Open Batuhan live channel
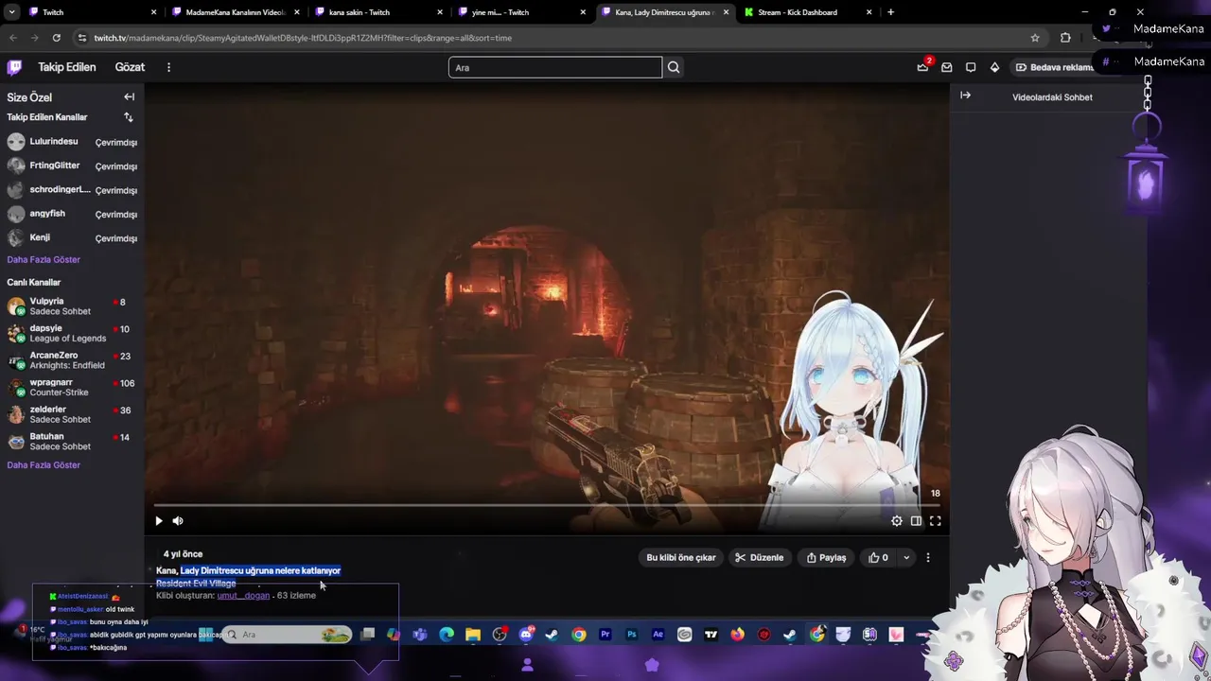 (72, 442)
